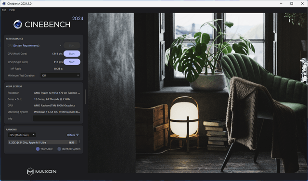The image size is (308, 181).
Task: Select the Apple M1 Ultra ranking entry
Action: click(42, 142)
